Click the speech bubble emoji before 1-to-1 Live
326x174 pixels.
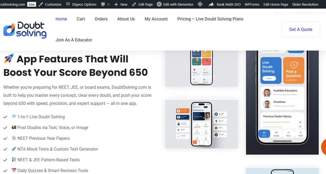[14, 116]
